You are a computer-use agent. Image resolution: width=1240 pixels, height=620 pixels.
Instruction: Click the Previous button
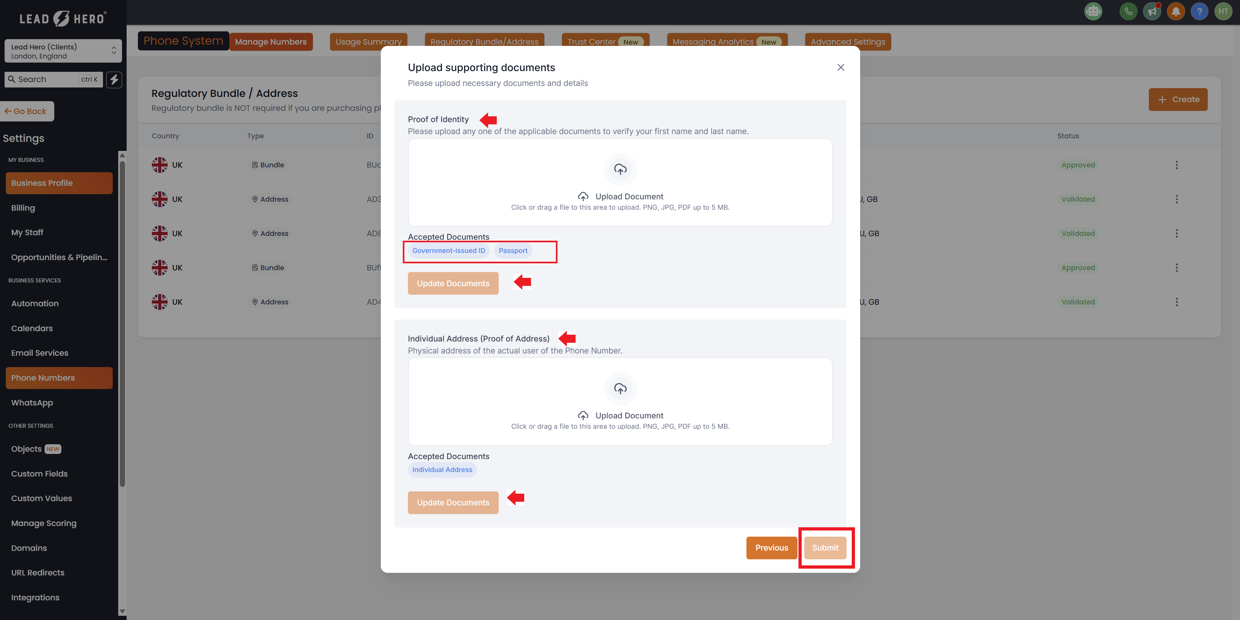(x=771, y=548)
